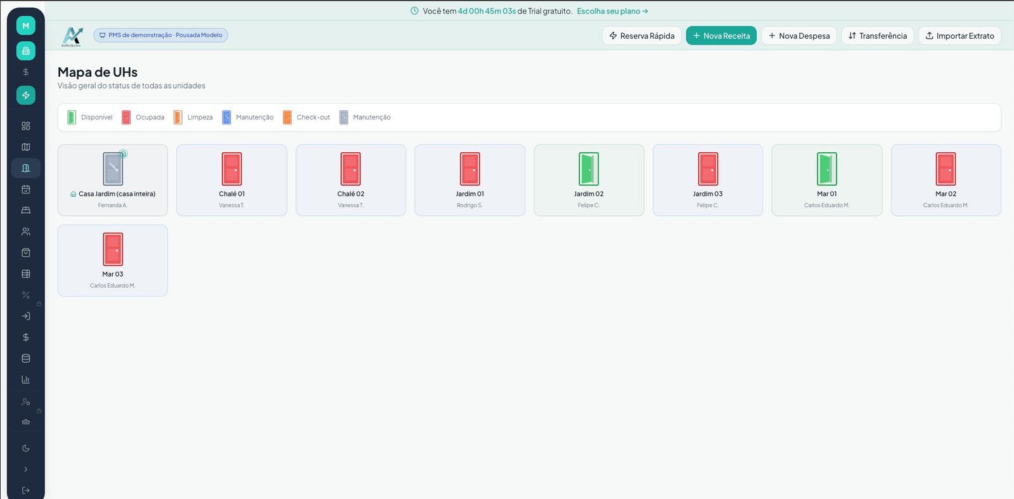
Task: Open the calendar check icon in sidebar
Action: pos(25,189)
